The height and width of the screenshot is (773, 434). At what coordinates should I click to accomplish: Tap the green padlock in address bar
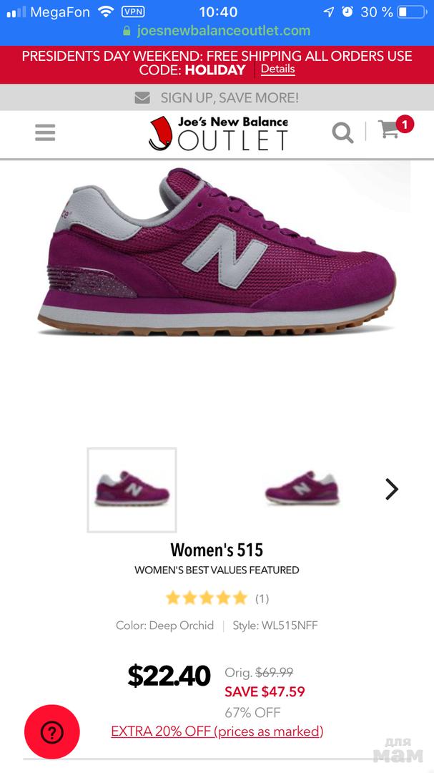click(127, 31)
